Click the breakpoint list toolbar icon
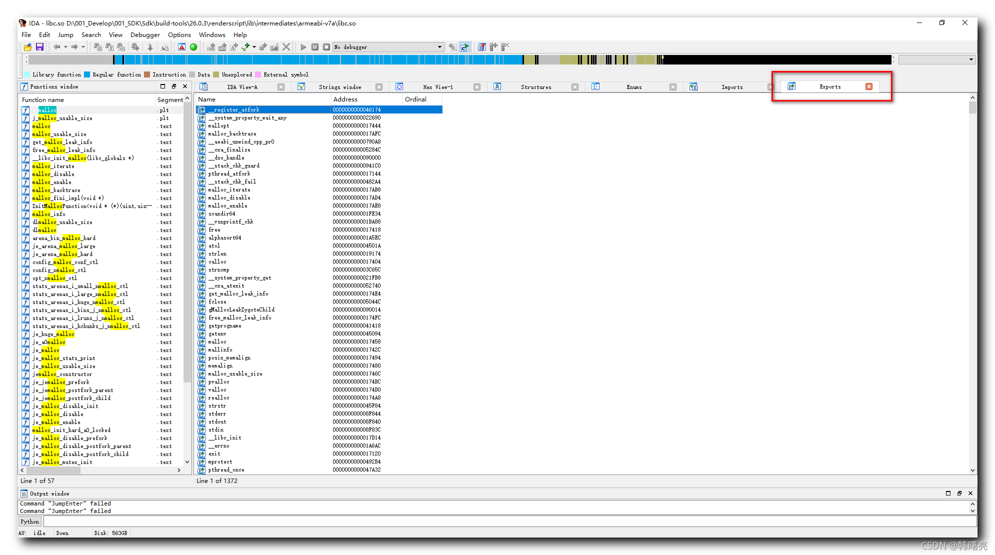This screenshot has width=995, height=555. pyautogui.click(x=481, y=47)
